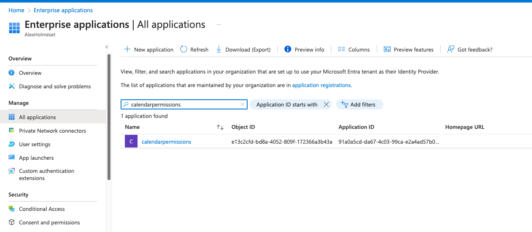Click the Got feedback person icon
Image resolution: width=532 pixels, height=232 pixels.
451,49
